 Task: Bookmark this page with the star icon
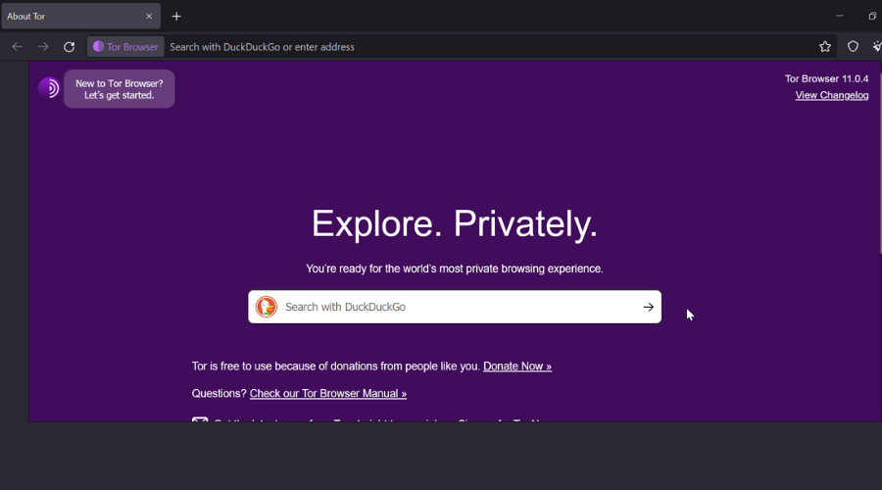(x=824, y=47)
